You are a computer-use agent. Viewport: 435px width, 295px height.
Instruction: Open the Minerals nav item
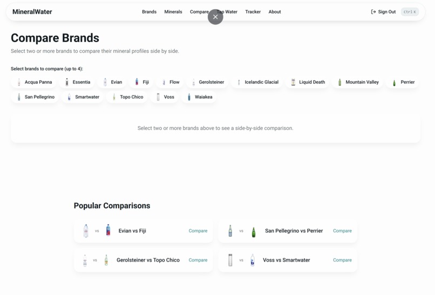(x=173, y=12)
